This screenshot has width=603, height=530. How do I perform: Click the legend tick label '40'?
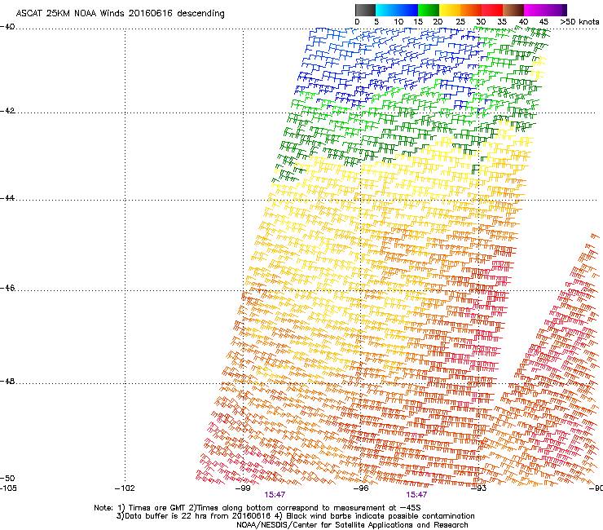523,22
